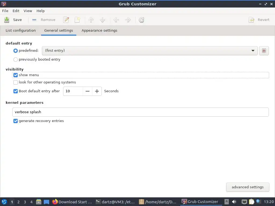This screenshot has width=275, height=206.
Task: Switch to the Firefox Download Start window
Action: [72, 202]
